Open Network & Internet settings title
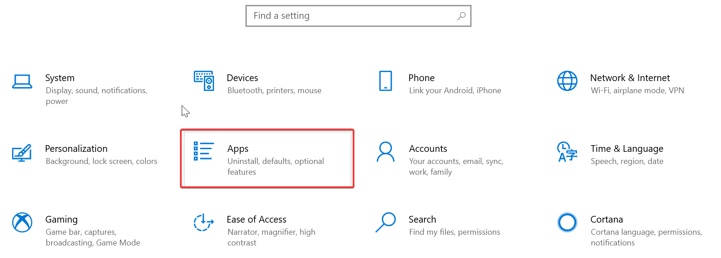Viewport: 721px width, 258px height. [x=630, y=78]
